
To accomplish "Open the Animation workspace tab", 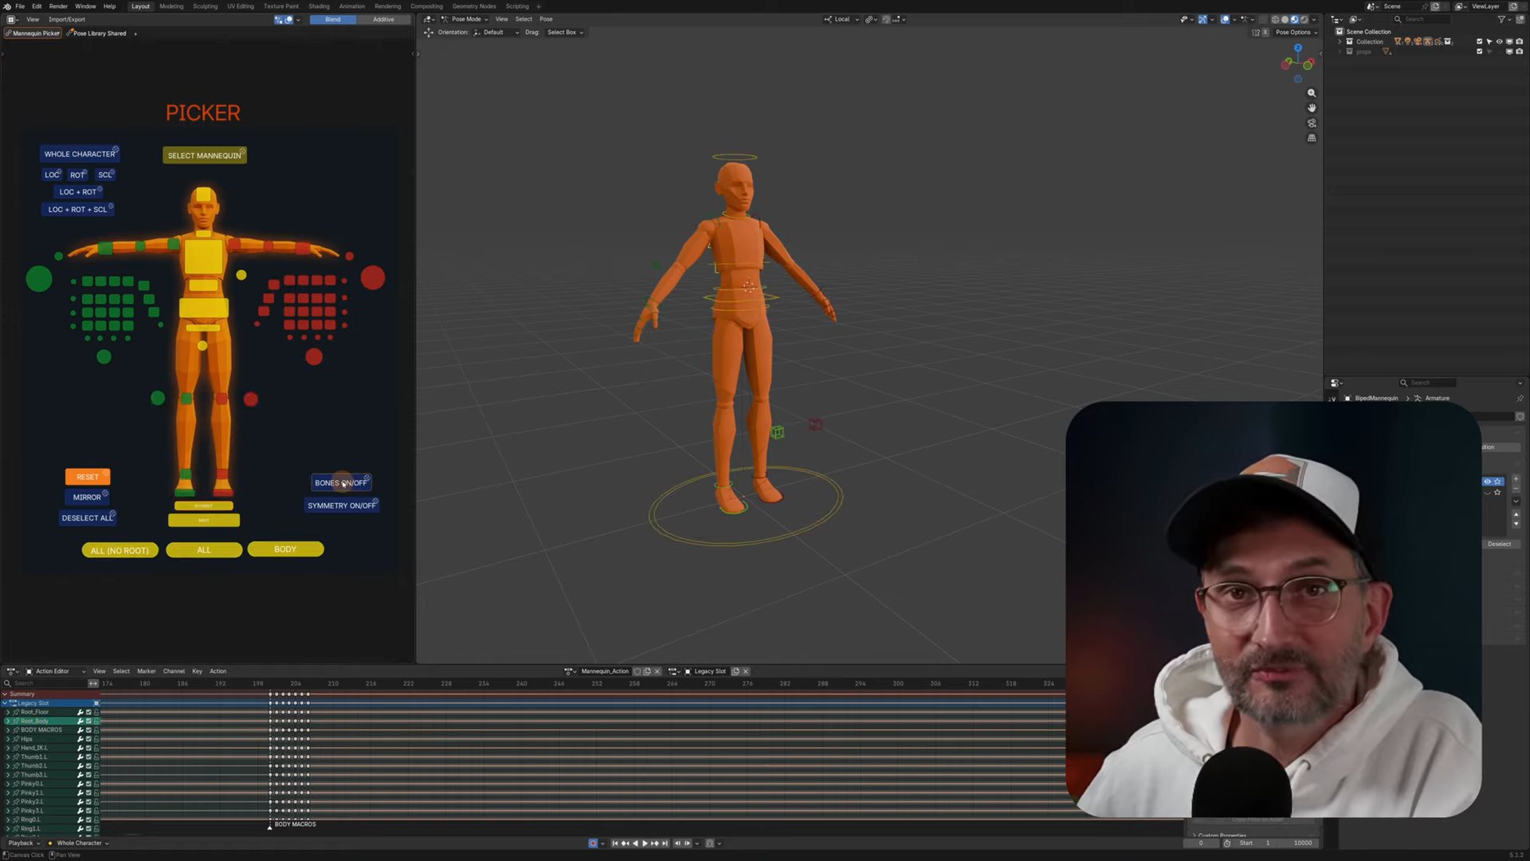I will point(351,6).
